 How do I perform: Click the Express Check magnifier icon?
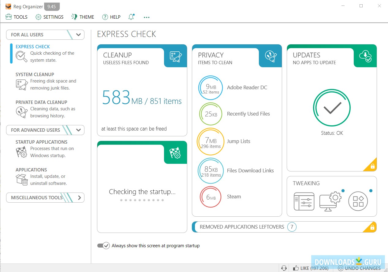21,57
